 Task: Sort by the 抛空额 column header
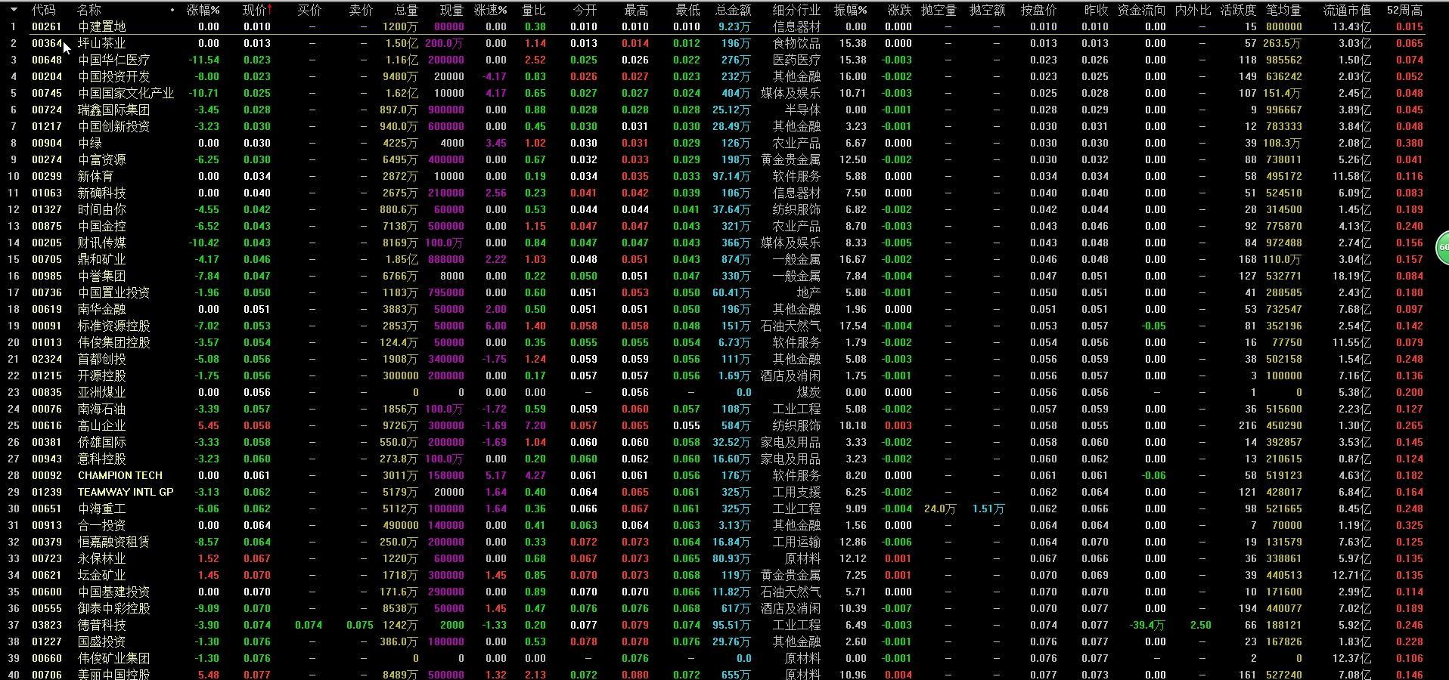pos(987,10)
